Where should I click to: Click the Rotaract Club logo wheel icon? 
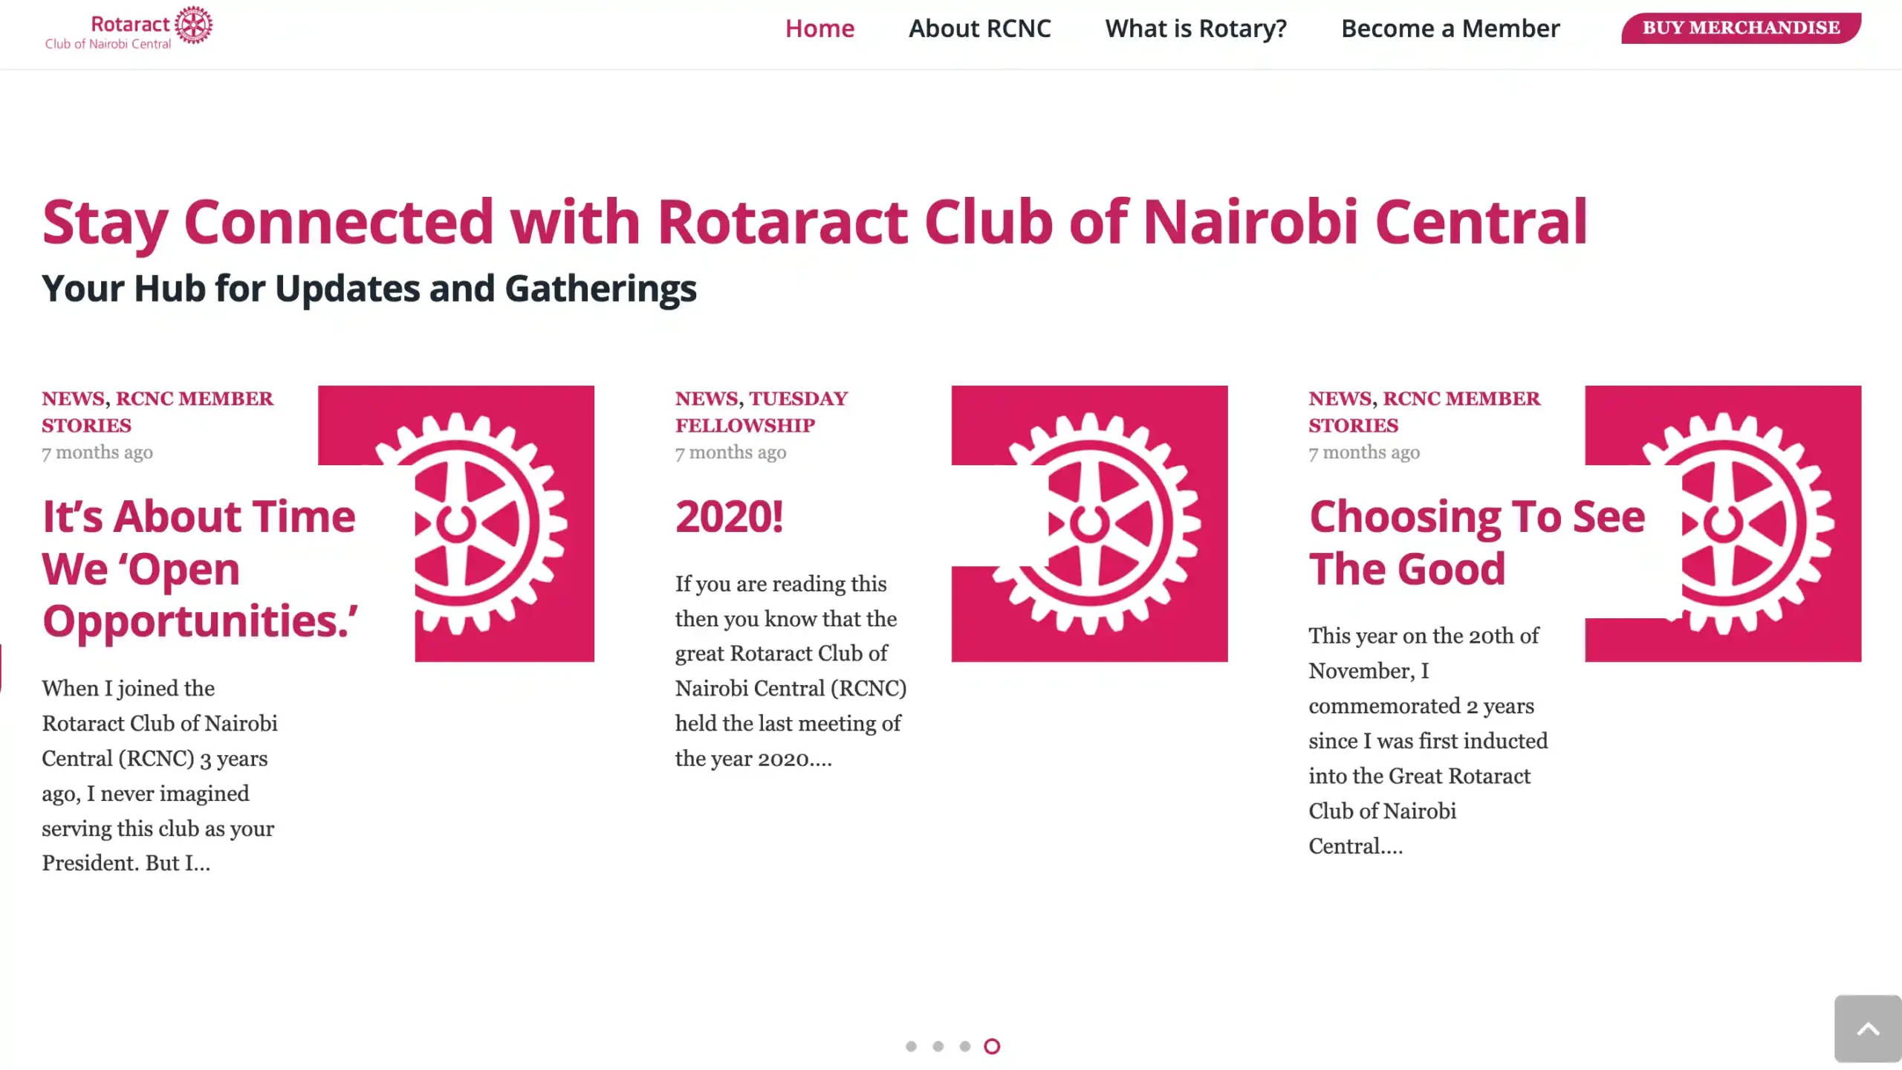click(x=193, y=25)
